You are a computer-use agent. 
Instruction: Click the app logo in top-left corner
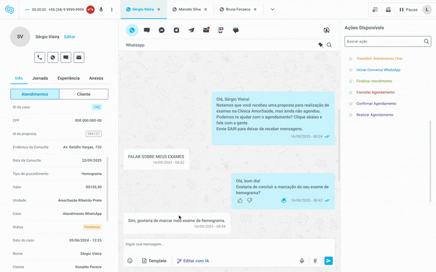[x=9, y=10]
